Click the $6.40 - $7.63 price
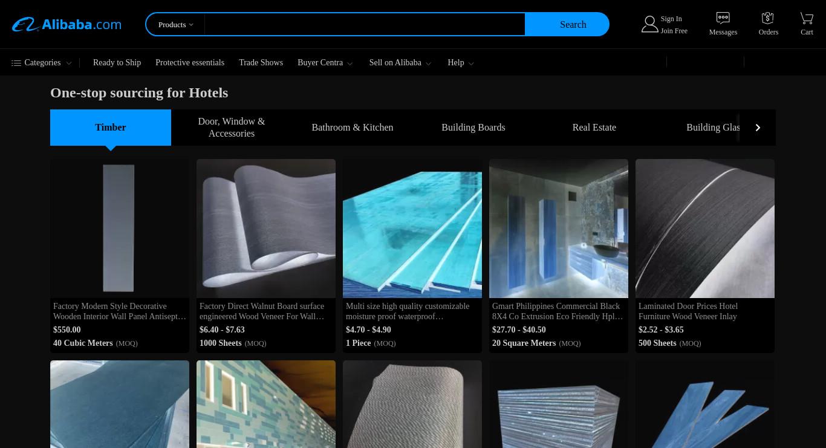Viewport: 826px width, 448px height. click(222, 330)
